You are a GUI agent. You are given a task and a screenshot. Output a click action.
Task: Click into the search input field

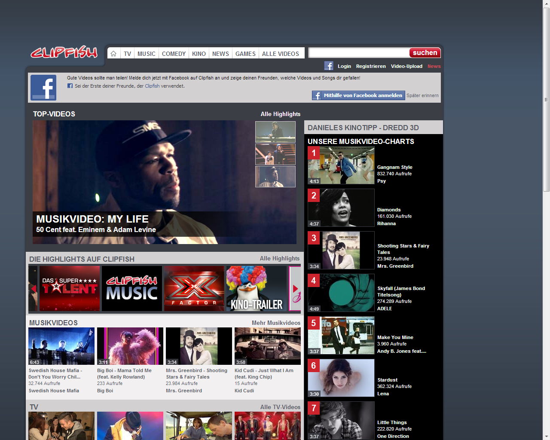(x=359, y=52)
